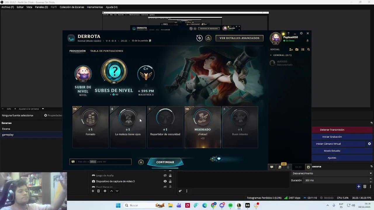The height and width of the screenshot is (210, 374).
Task: Zoom out preview with minus button
Action: [x=3, y=109]
